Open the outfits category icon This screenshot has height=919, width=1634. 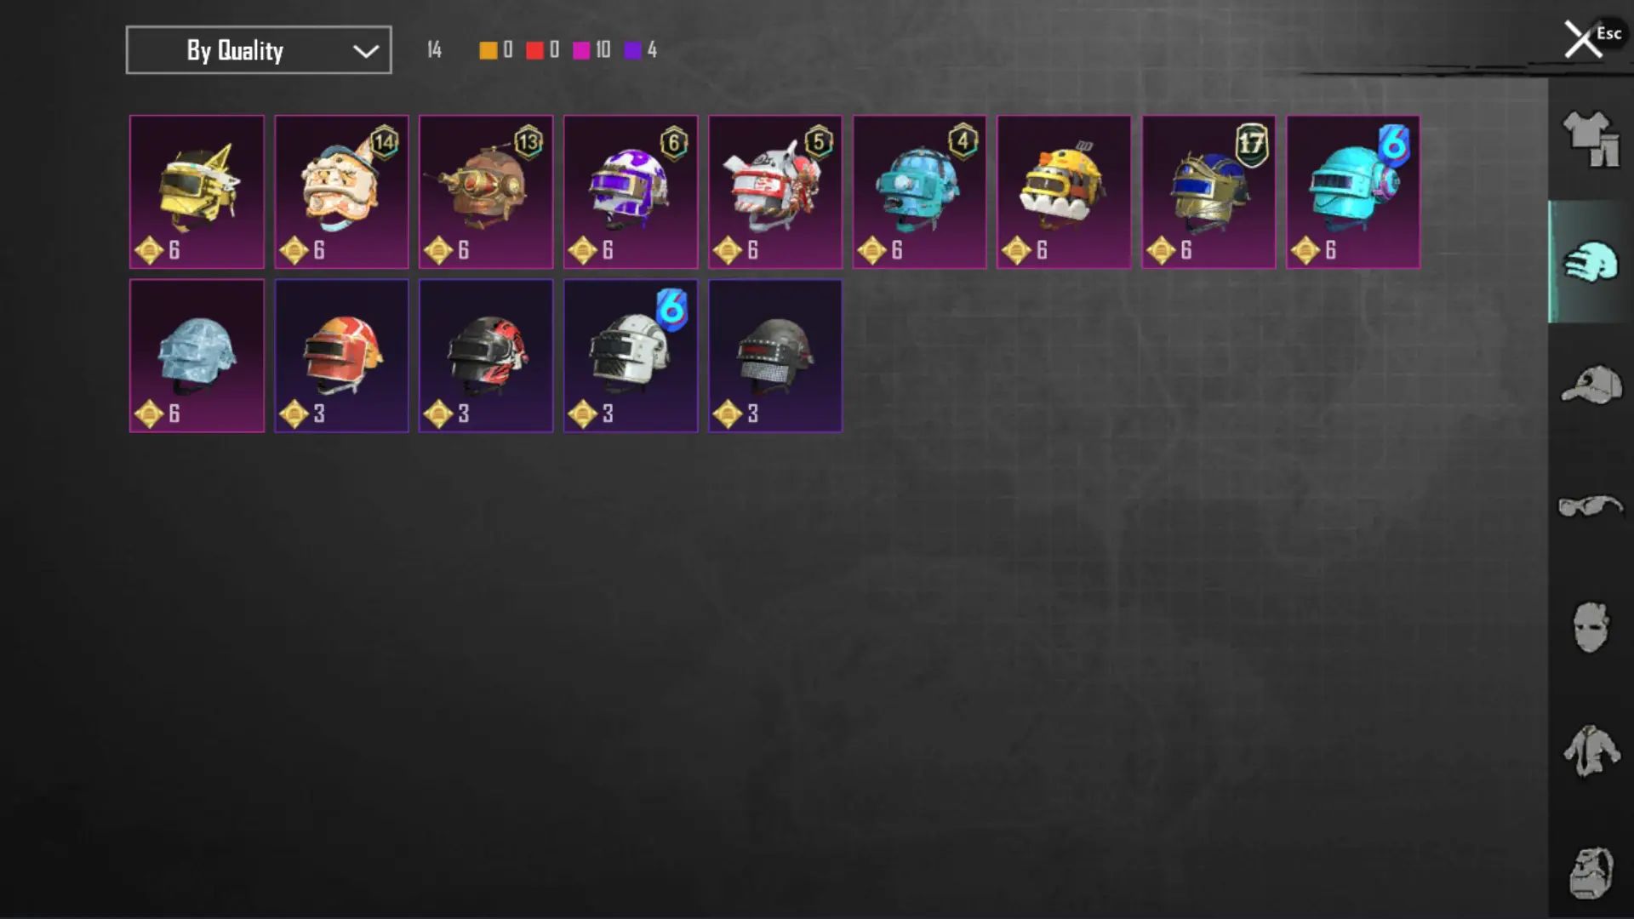coord(1590,139)
